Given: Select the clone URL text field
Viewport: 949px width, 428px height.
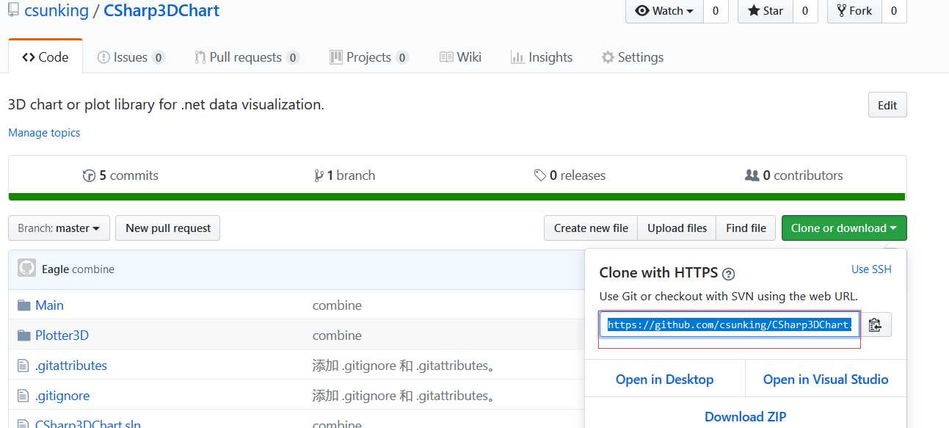Looking at the screenshot, I should [730, 324].
